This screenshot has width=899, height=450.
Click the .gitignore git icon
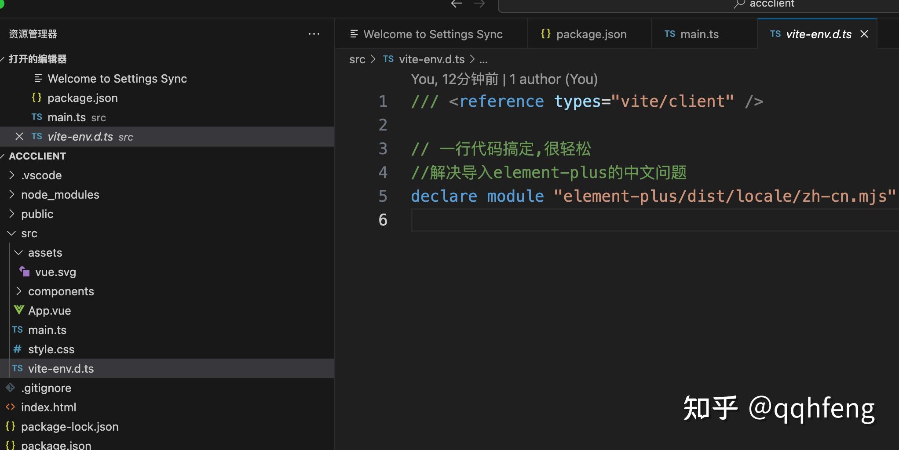click(11, 388)
